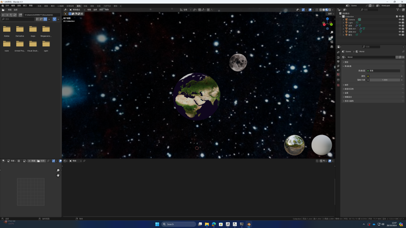Expand the Light item in outliner tree

coord(344,23)
